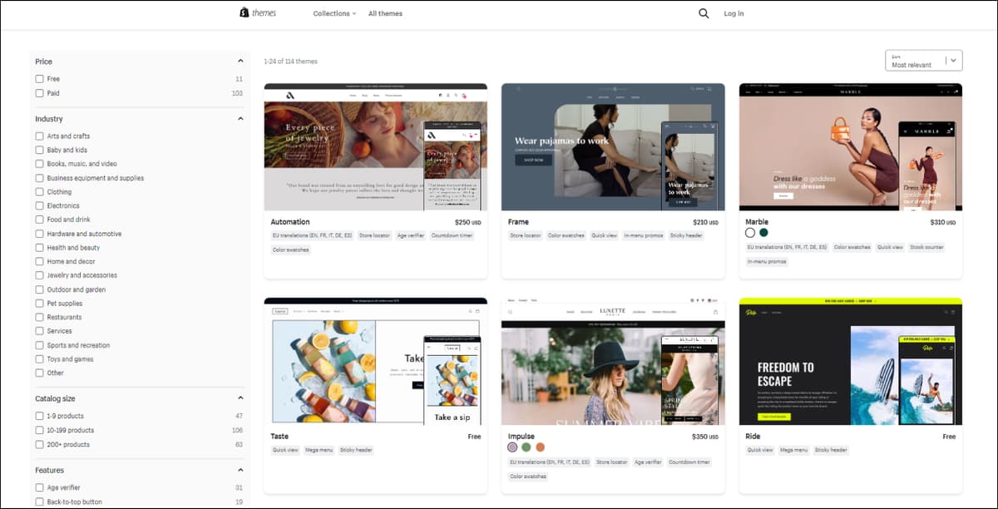Check the Free price filter
The image size is (998, 509).
tap(39, 79)
